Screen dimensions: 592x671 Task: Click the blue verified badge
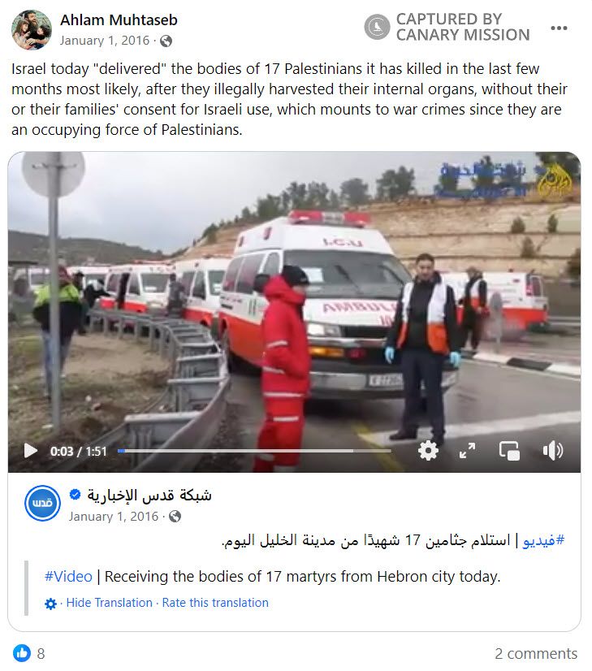[75, 495]
